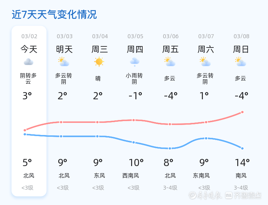The image size is (268, 205).
Task: Click the 小雨转阴 weather description
Action: click(134, 79)
